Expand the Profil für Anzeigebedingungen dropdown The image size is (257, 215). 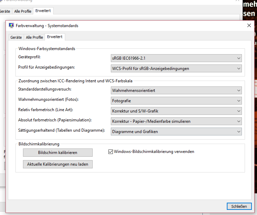[176, 69]
